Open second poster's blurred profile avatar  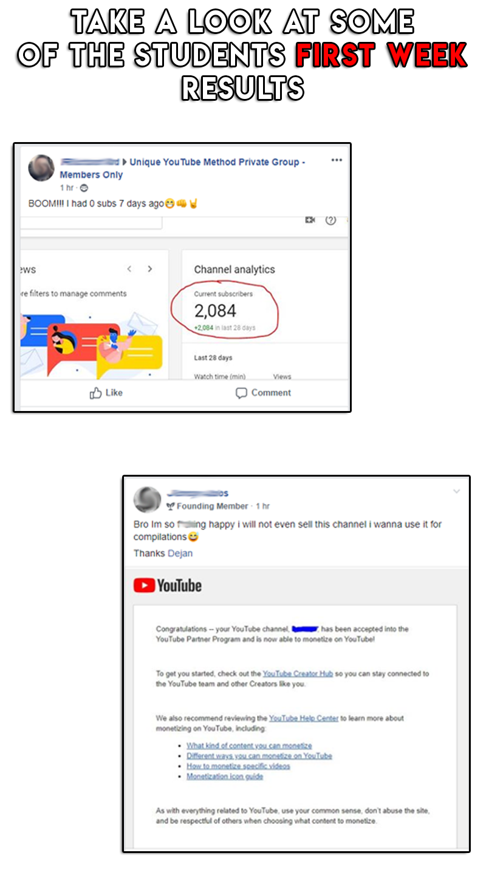pyautogui.click(x=147, y=500)
